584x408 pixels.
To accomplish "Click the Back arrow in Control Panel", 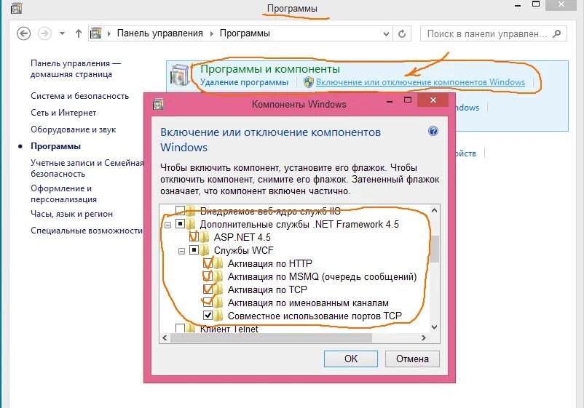I will pyautogui.click(x=23, y=33).
